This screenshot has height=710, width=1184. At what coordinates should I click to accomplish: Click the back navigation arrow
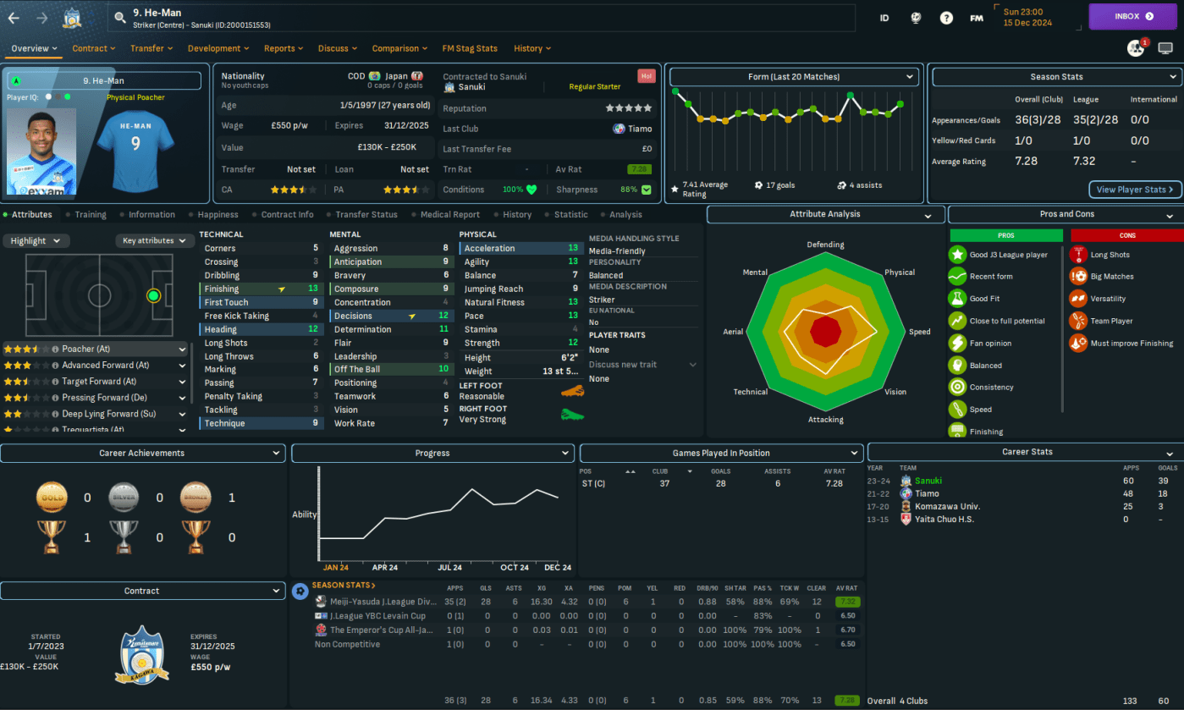14,17
